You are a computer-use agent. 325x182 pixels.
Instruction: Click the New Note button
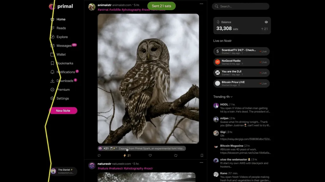(x=63, y=111)
